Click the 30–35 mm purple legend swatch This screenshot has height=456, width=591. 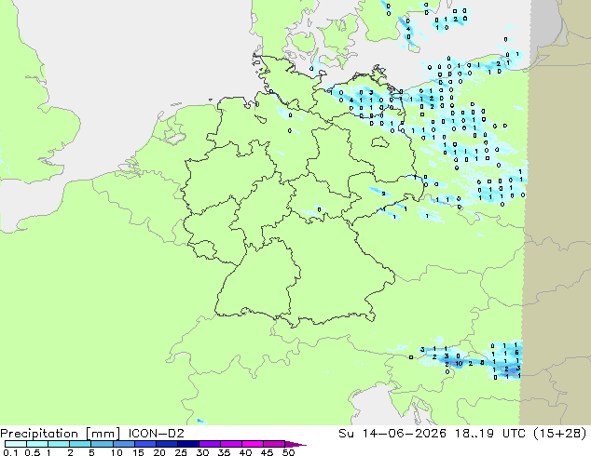[x=209, y=444]
